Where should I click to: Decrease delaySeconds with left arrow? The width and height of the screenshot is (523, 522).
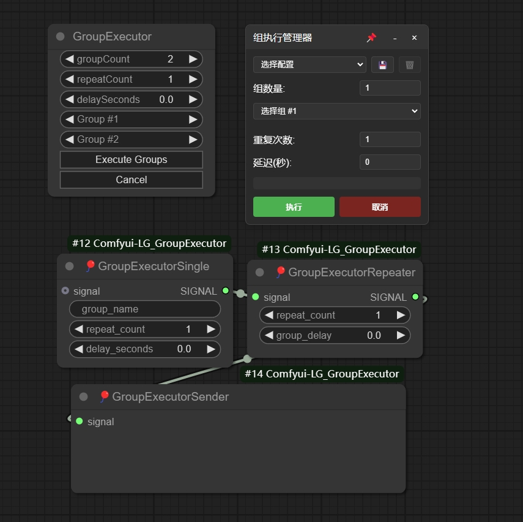click(x=69, y=99)
